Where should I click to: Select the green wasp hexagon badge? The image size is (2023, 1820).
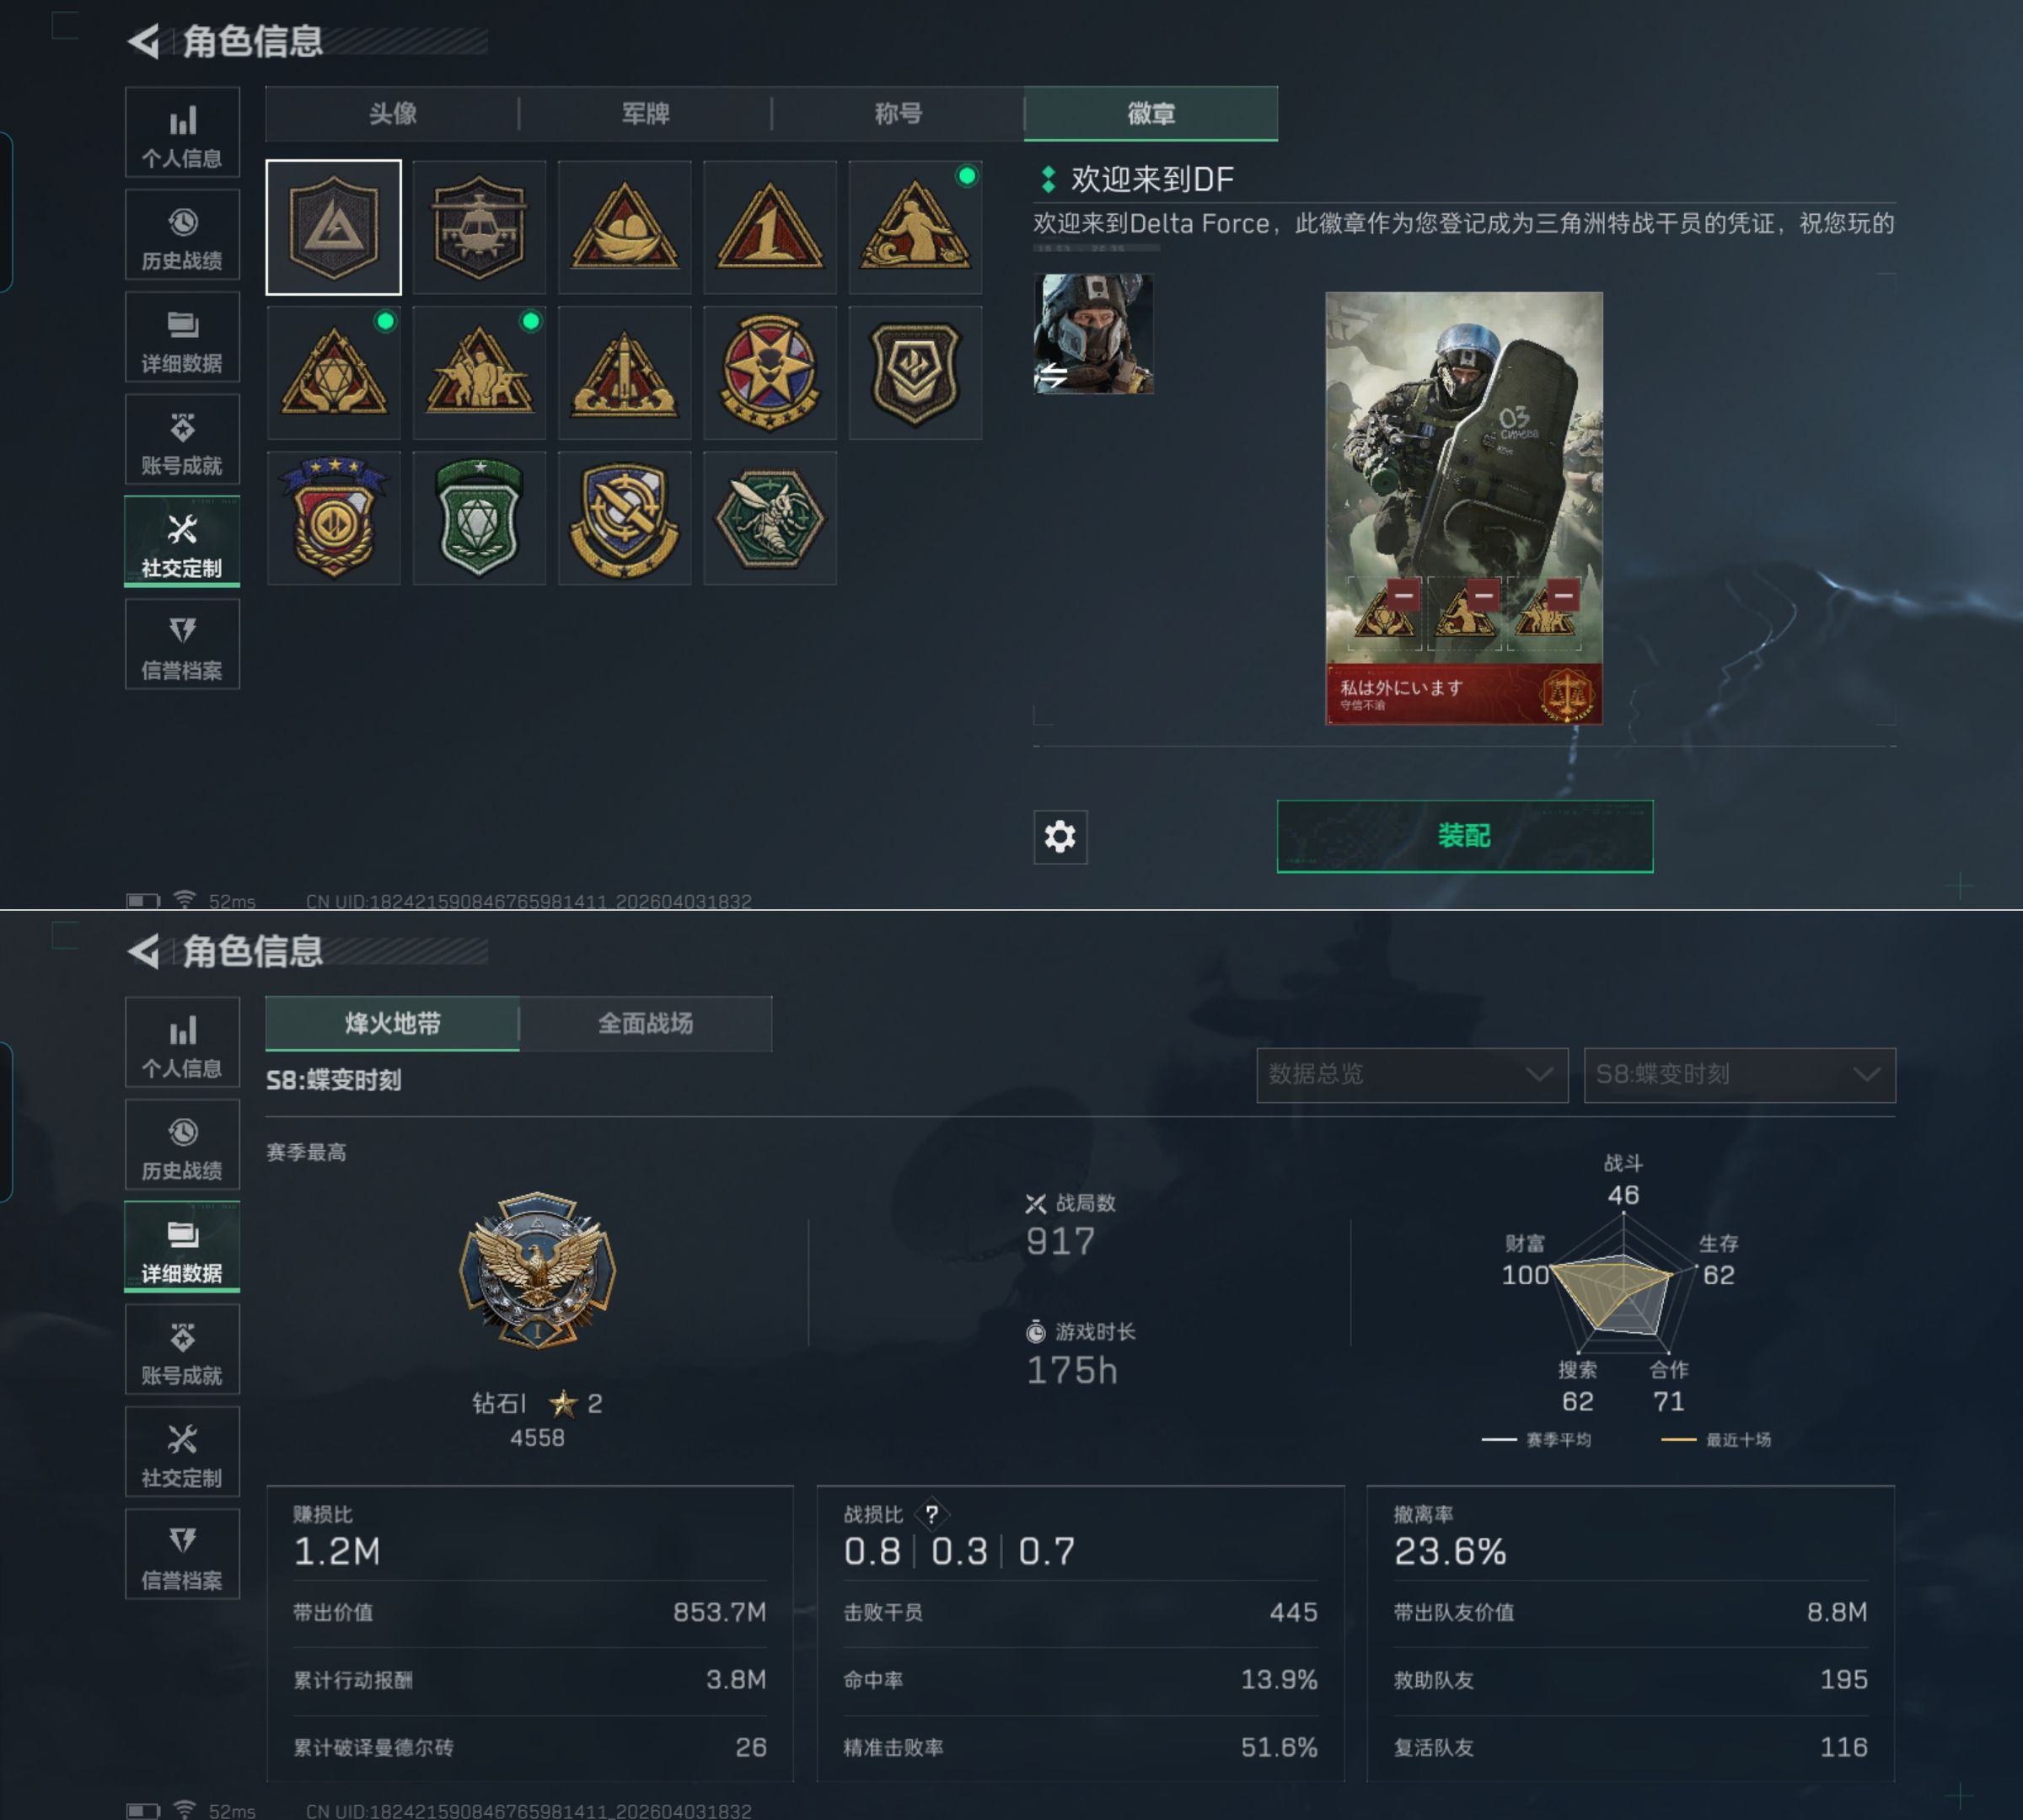pos(770,518)
